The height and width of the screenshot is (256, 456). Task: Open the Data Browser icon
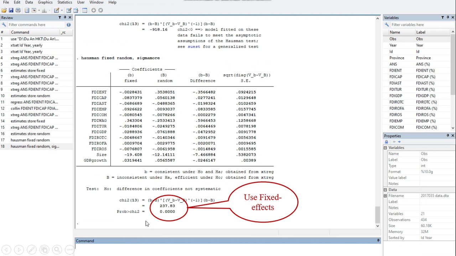tap(76, 10)
